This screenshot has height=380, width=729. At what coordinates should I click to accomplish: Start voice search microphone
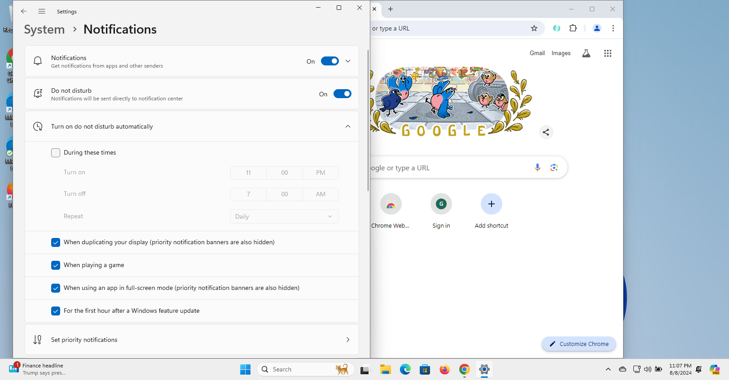[x=537, y=168]
